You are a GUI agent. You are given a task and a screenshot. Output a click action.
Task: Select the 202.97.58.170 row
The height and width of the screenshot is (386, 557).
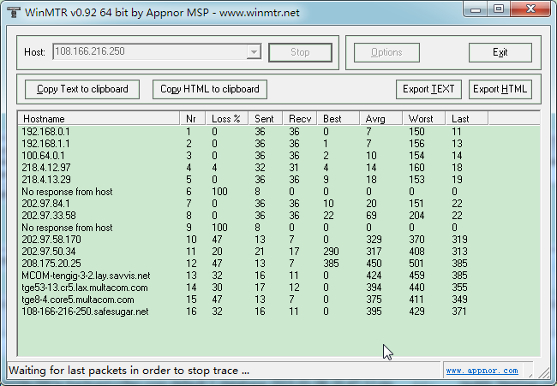[278, 240]
